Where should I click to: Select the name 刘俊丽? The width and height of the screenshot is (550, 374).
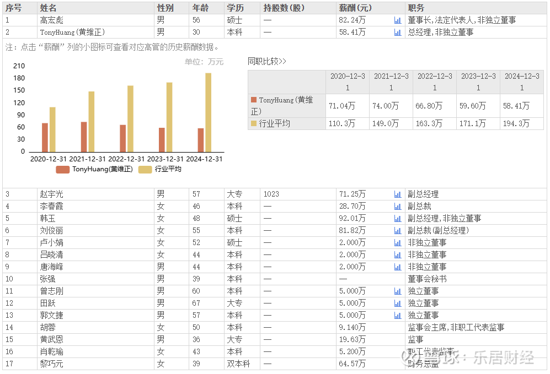click(51, 231)
